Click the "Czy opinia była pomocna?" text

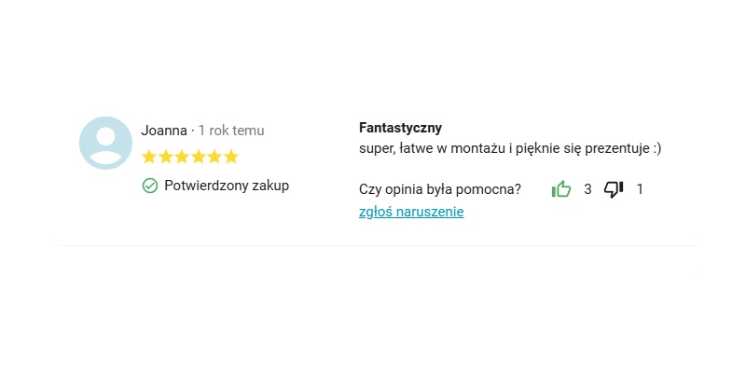tap(440, 189)
